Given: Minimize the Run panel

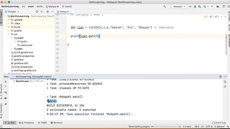Looking at the screenshot, I should 225,76.
